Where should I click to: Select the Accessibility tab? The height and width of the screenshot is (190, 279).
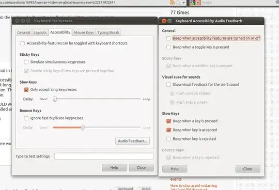click(60, 32)
